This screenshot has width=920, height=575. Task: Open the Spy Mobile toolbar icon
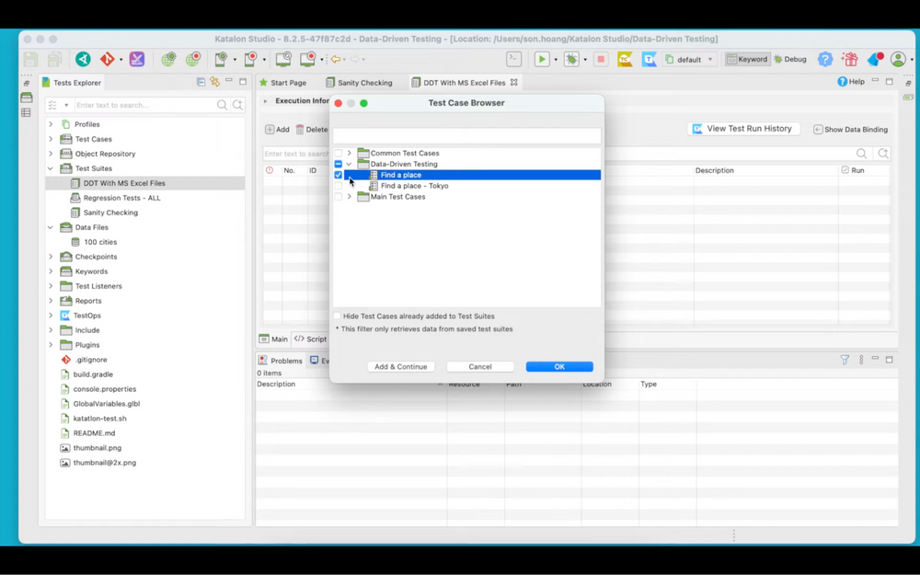220,58
